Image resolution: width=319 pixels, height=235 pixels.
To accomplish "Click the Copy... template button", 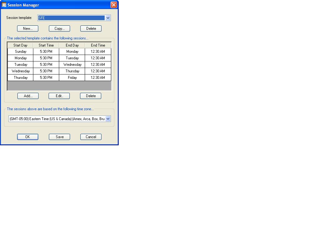I will (x=60, y=29).
